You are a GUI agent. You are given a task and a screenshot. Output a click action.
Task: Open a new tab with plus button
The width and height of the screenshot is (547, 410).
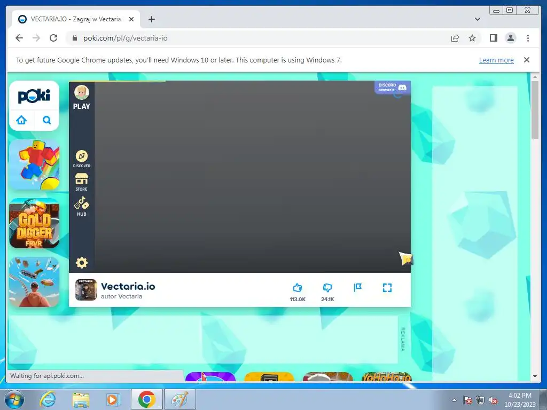(151, 19)
